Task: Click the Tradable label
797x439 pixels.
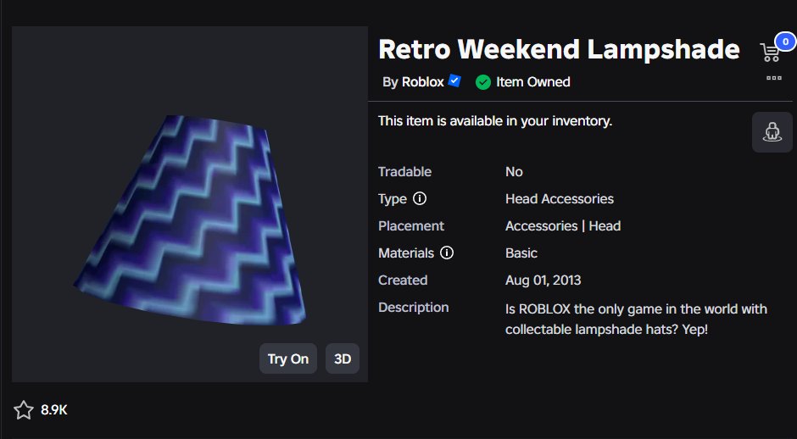Action: [404, 172]
